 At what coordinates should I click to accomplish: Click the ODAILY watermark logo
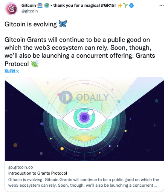84,97
